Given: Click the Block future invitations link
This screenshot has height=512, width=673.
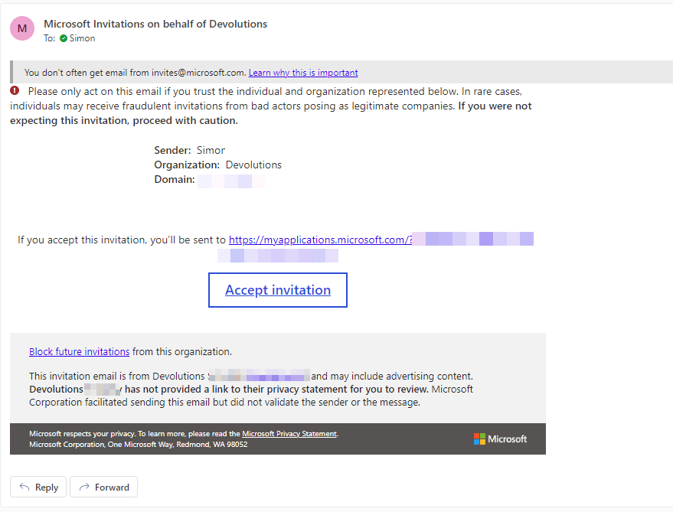Looking at the screenshot, I should pos(79,352).
